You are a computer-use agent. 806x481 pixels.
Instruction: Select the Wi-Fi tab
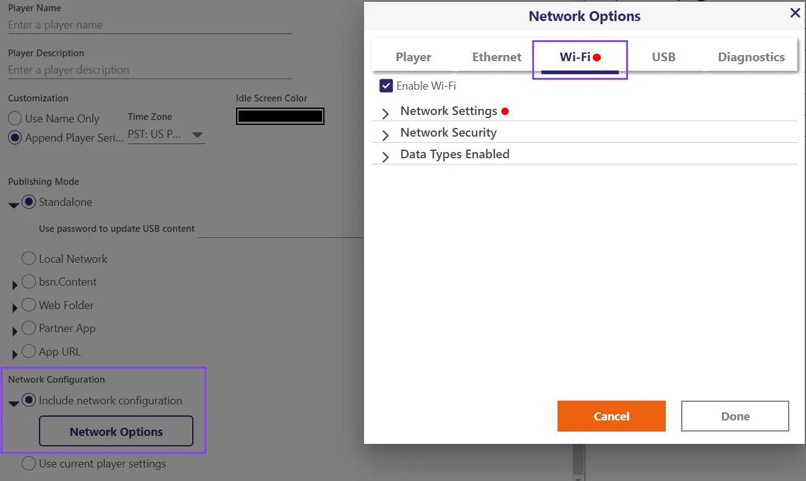point(580,57)
